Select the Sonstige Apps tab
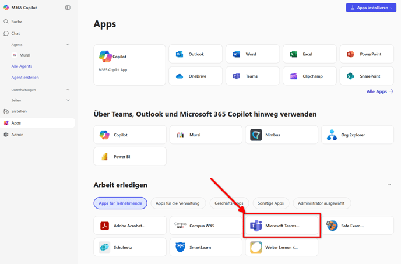The image size is (401, 264). tap(270, 203)
